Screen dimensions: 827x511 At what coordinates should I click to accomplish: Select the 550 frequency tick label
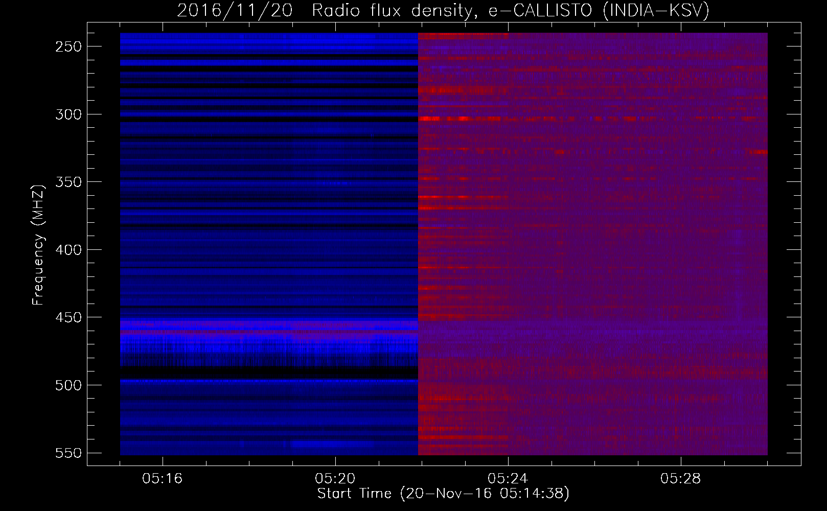(68, 453)
